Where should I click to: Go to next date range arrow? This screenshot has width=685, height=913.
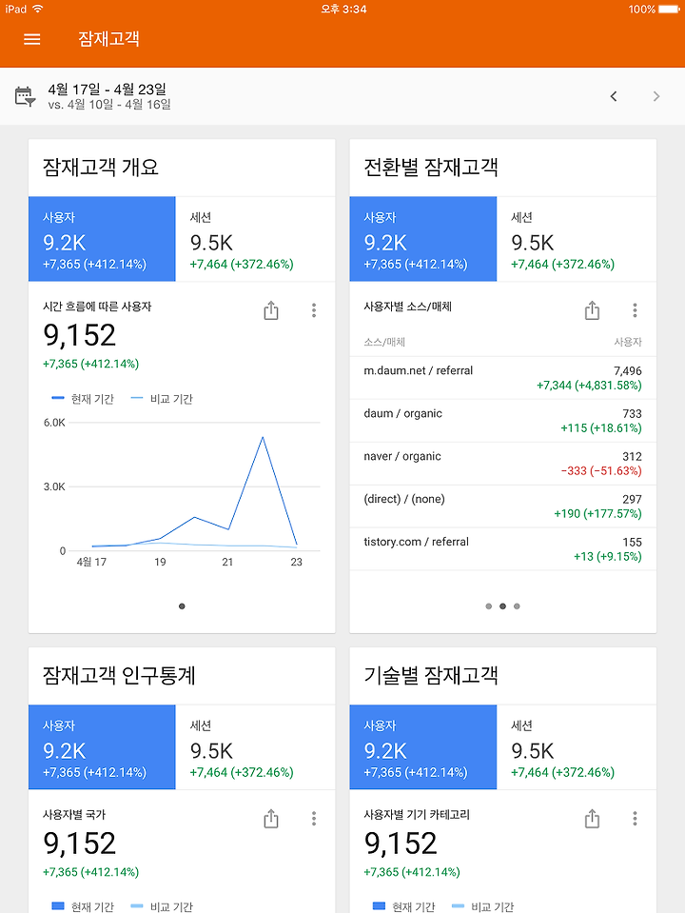[656, 96]
